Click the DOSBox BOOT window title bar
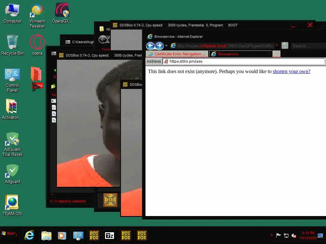 [x=213, y=25]
